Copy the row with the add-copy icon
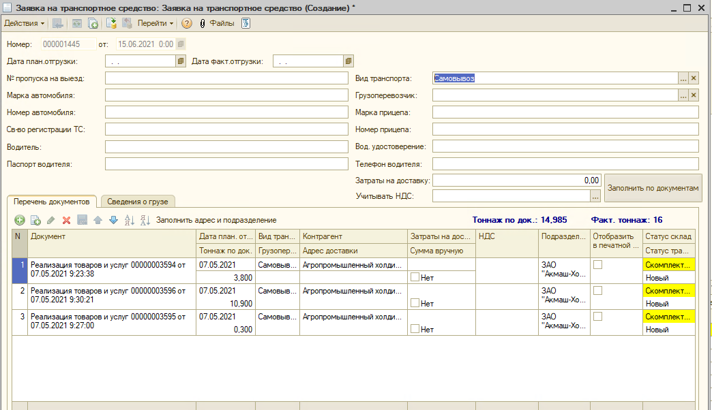 coord(35,221)
